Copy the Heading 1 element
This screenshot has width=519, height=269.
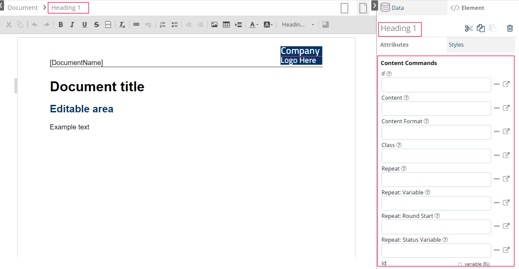pyautogui.click(x=481, y=29)
